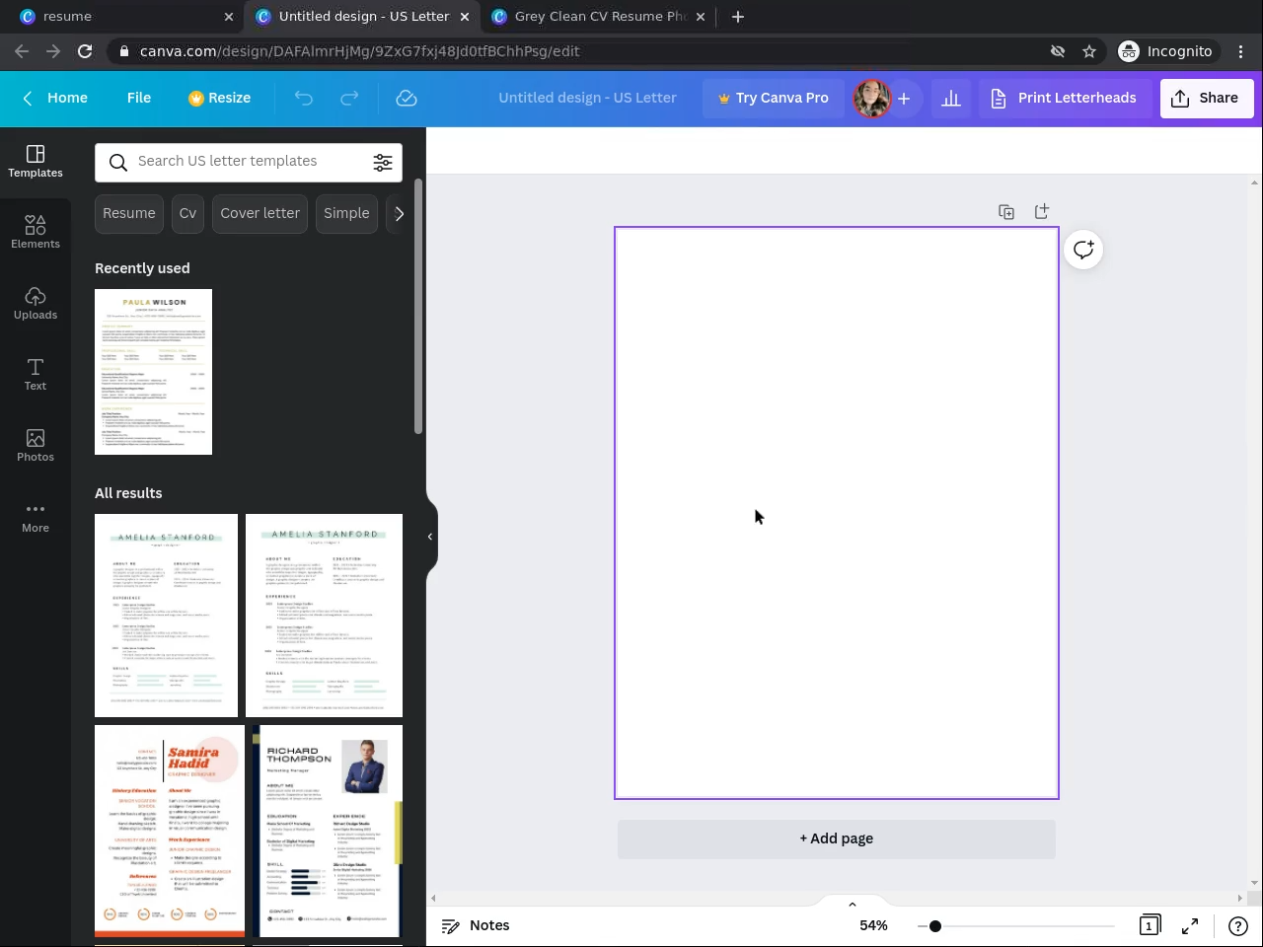Click the redo arrow

tap(349, 98)
